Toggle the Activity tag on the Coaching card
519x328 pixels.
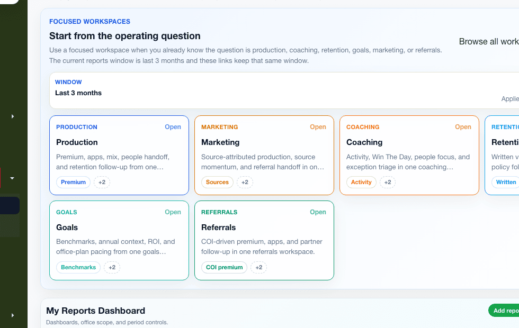pos(361,182)
